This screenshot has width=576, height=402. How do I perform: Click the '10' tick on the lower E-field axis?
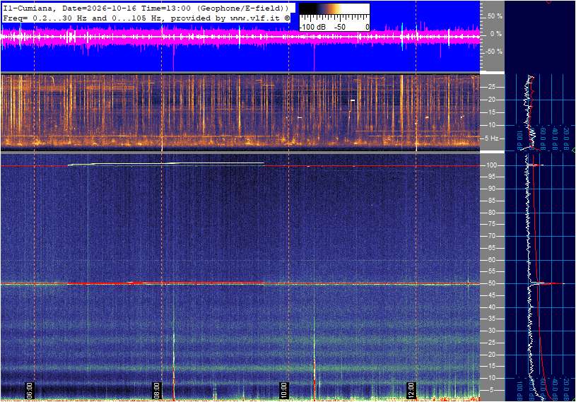tap(491, 378)
